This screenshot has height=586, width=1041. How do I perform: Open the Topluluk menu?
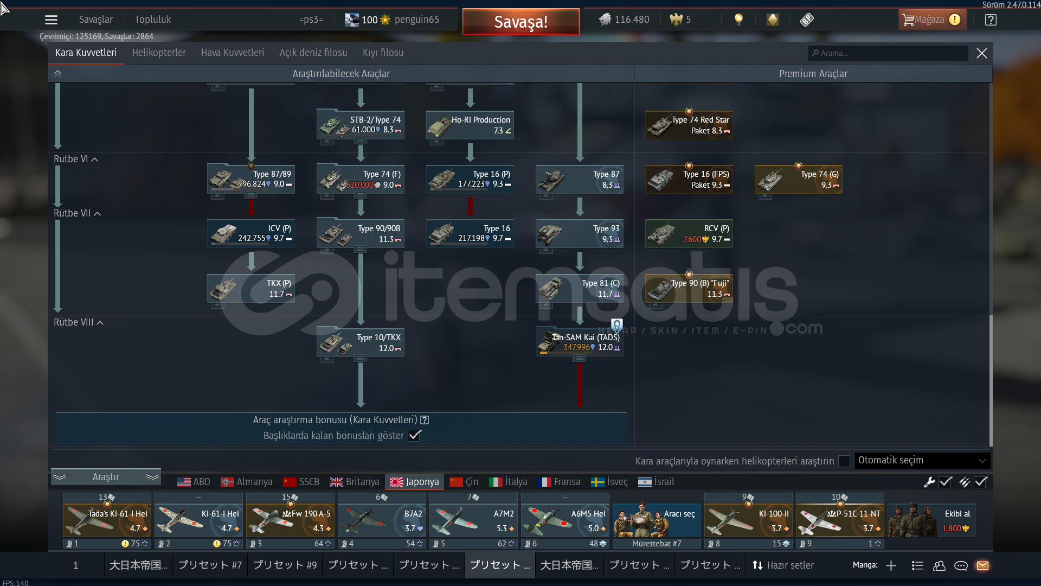[x=153, y=20]
